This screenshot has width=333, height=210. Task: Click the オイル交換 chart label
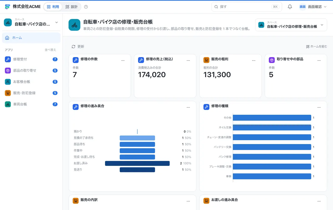[225, 127]
